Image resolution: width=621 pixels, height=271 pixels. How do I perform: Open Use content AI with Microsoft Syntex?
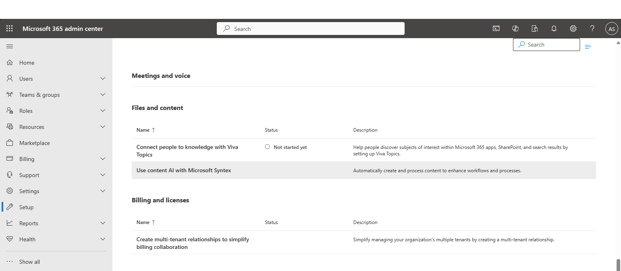pyautogui.click(x=184, y=170)
